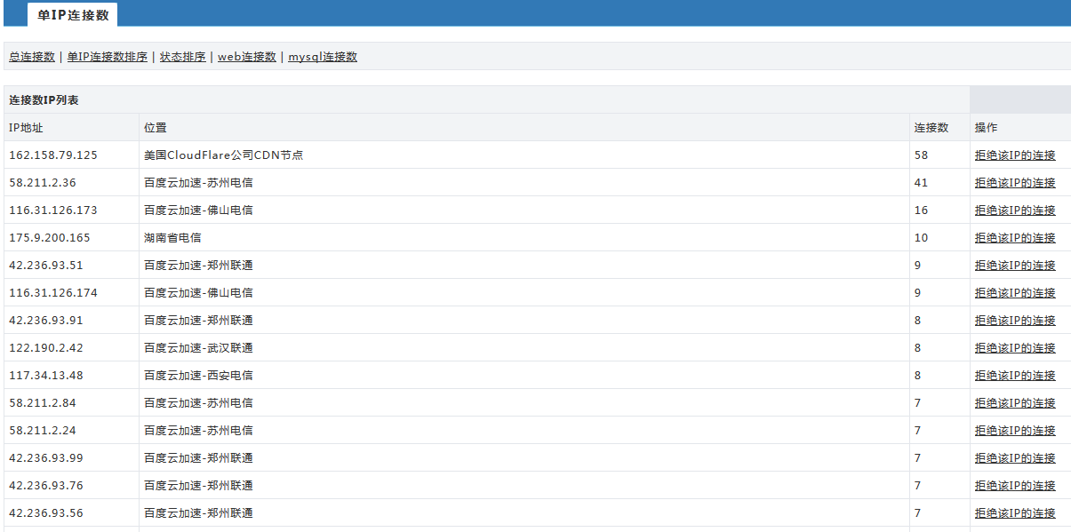Image resolution: width=1071 pixels, height=532 pixels.
Task: Click 拒绝该IP的连接 for 116.31.126.173
Action: click(1015, 210)
